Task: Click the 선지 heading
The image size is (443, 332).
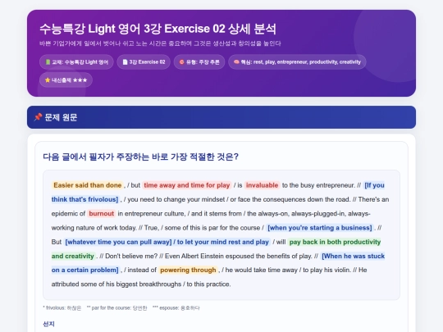Action: coord(48,324)
